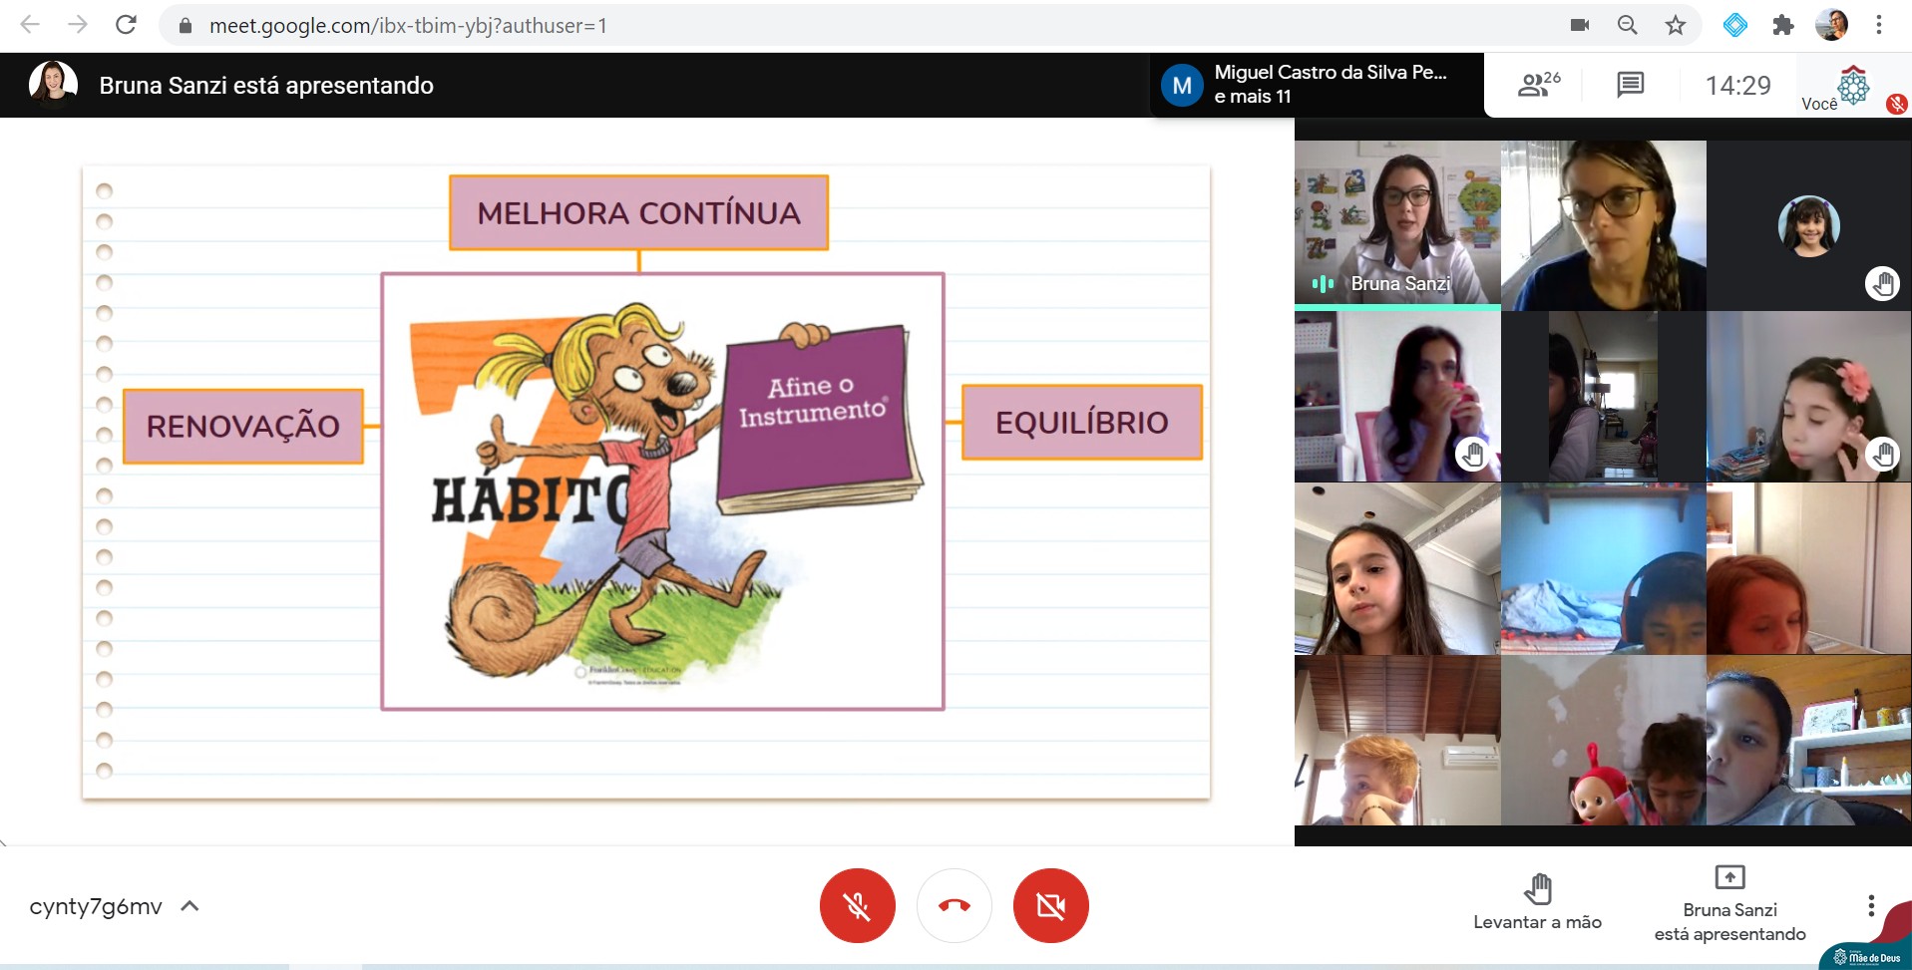Viewport: 1912px width, 970px height.
Task: Open the chat messages panel
Action: pyautogui.click(x=1630, y=85)
